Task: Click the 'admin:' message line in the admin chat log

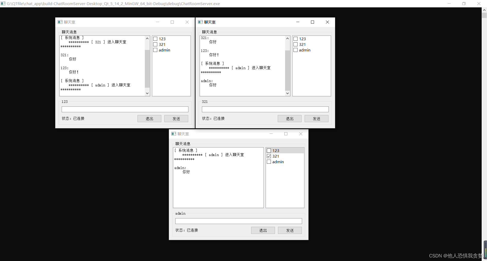Action: click(180, 168)
